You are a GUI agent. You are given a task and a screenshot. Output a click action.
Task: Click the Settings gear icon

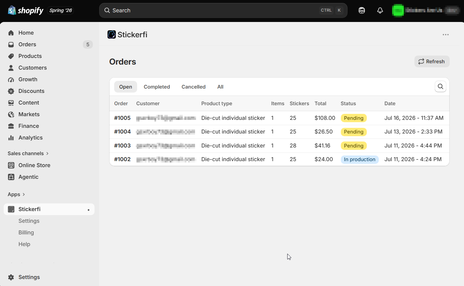11,277
